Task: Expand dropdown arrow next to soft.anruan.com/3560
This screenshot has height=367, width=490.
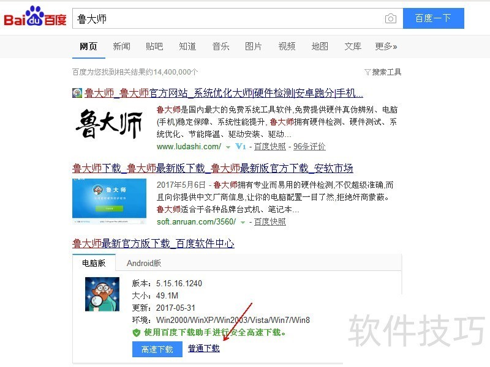Action: (243, 223)
